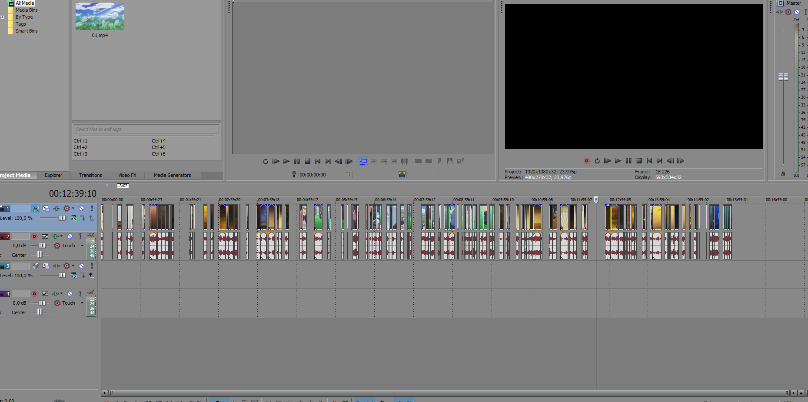Toggle Mute on video track 1
This screenshot has height=402, width=808.
tap(81, 209)
